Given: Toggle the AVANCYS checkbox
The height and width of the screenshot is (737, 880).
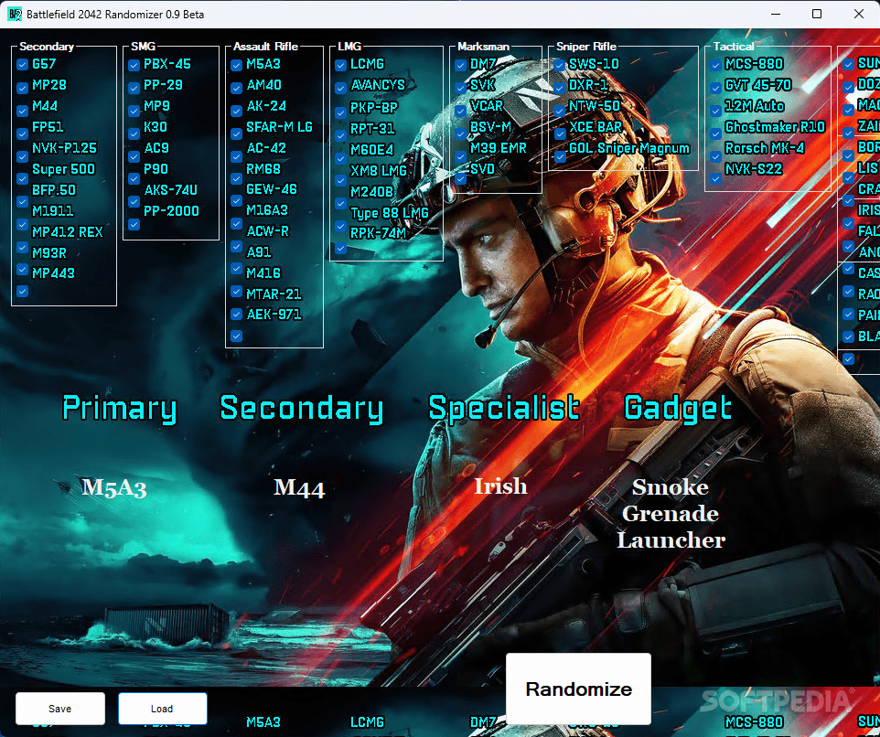Looking at the screenshot, I should click(340, 88).
